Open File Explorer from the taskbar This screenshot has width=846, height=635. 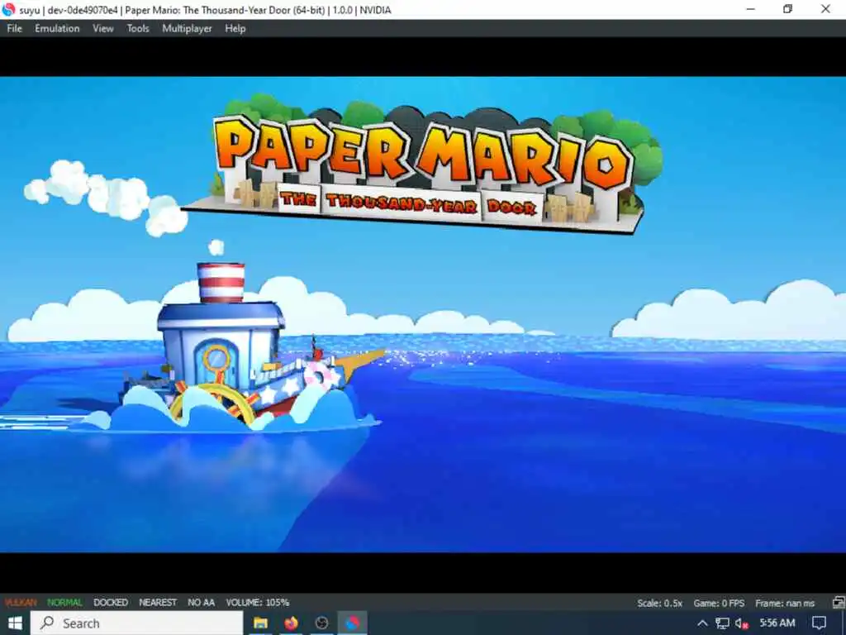point(260,623)
